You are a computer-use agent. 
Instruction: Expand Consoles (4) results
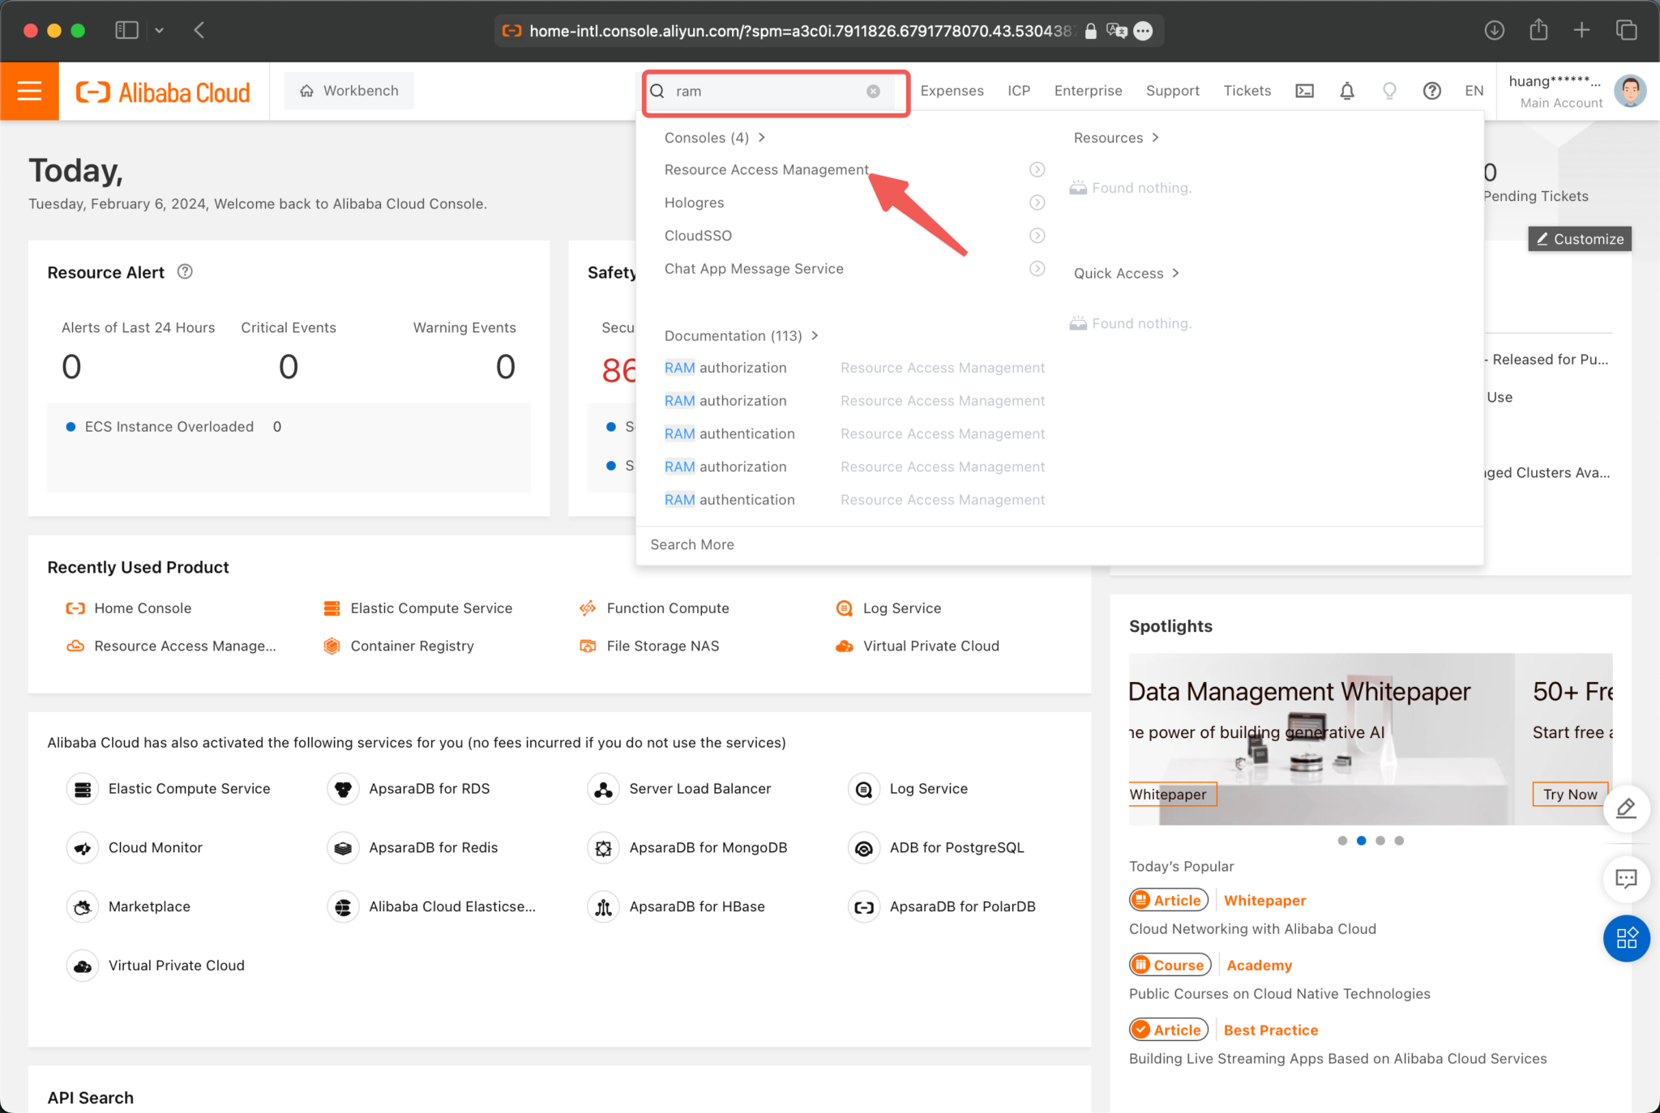tap(715, 138)
